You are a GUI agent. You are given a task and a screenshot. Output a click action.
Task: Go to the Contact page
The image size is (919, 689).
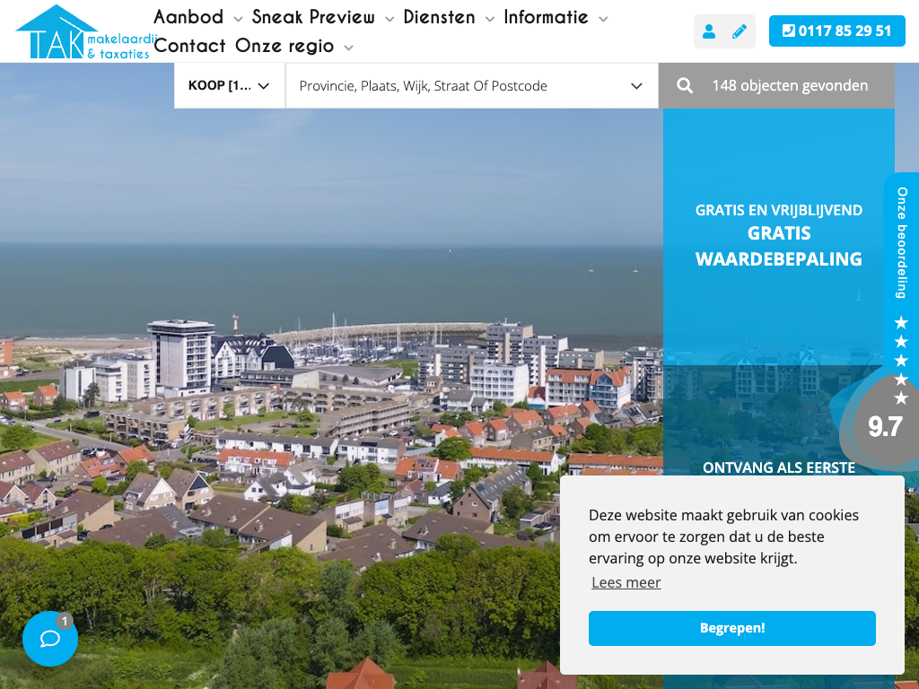(x=189, y=46)
